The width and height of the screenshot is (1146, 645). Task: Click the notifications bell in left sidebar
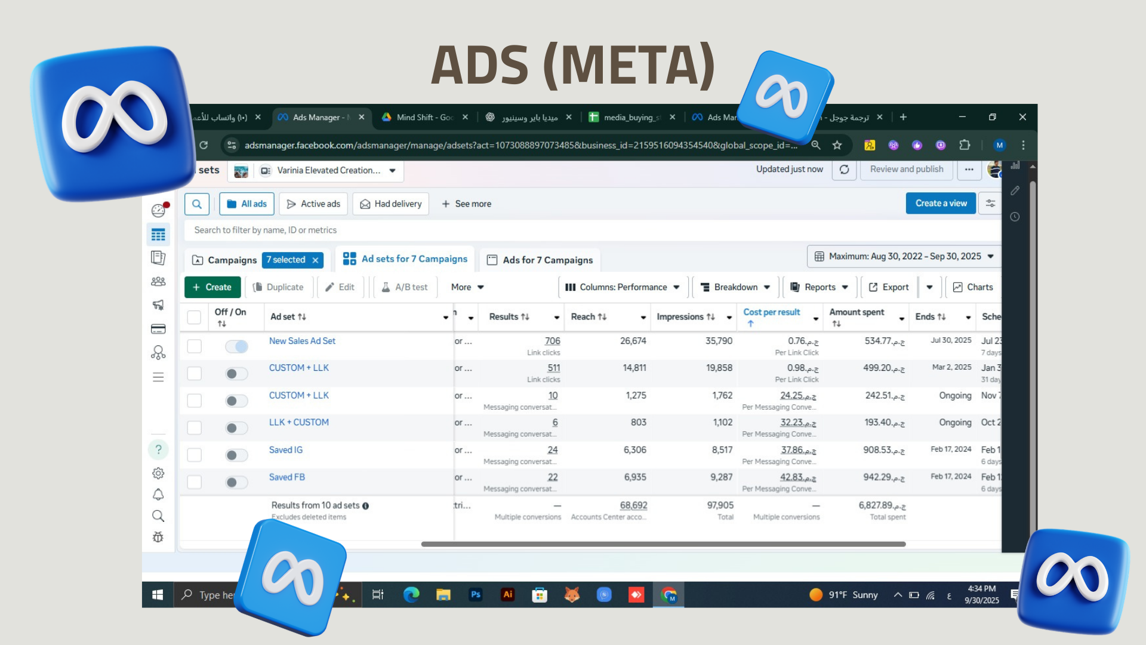[x=158, y=494]
